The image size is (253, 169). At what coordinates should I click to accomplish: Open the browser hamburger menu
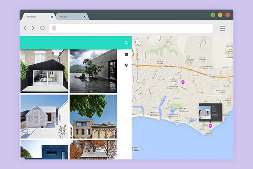(x=222, y=28)
